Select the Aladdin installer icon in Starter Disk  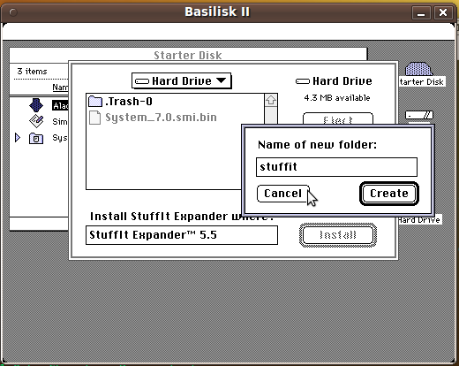click(x=36, y=105)
